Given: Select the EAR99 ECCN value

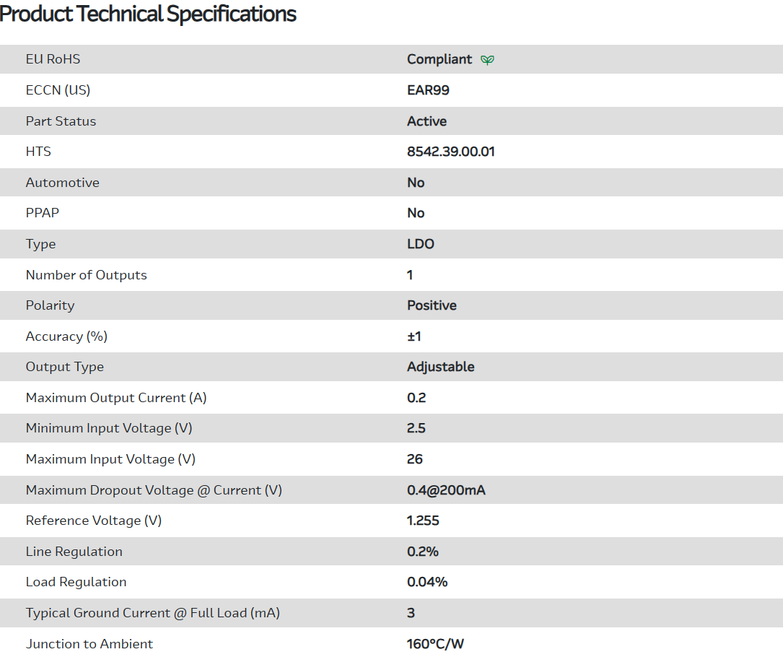Looking at the screenshot, I should [428, 90].
